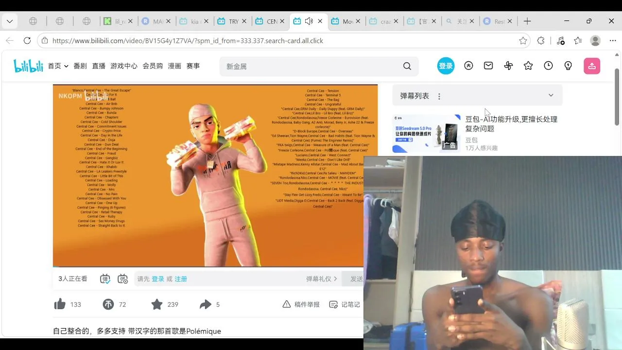Screen dimensions: 622x350
Task: Open 漫画 navigation item
Action: click(174, 66)
